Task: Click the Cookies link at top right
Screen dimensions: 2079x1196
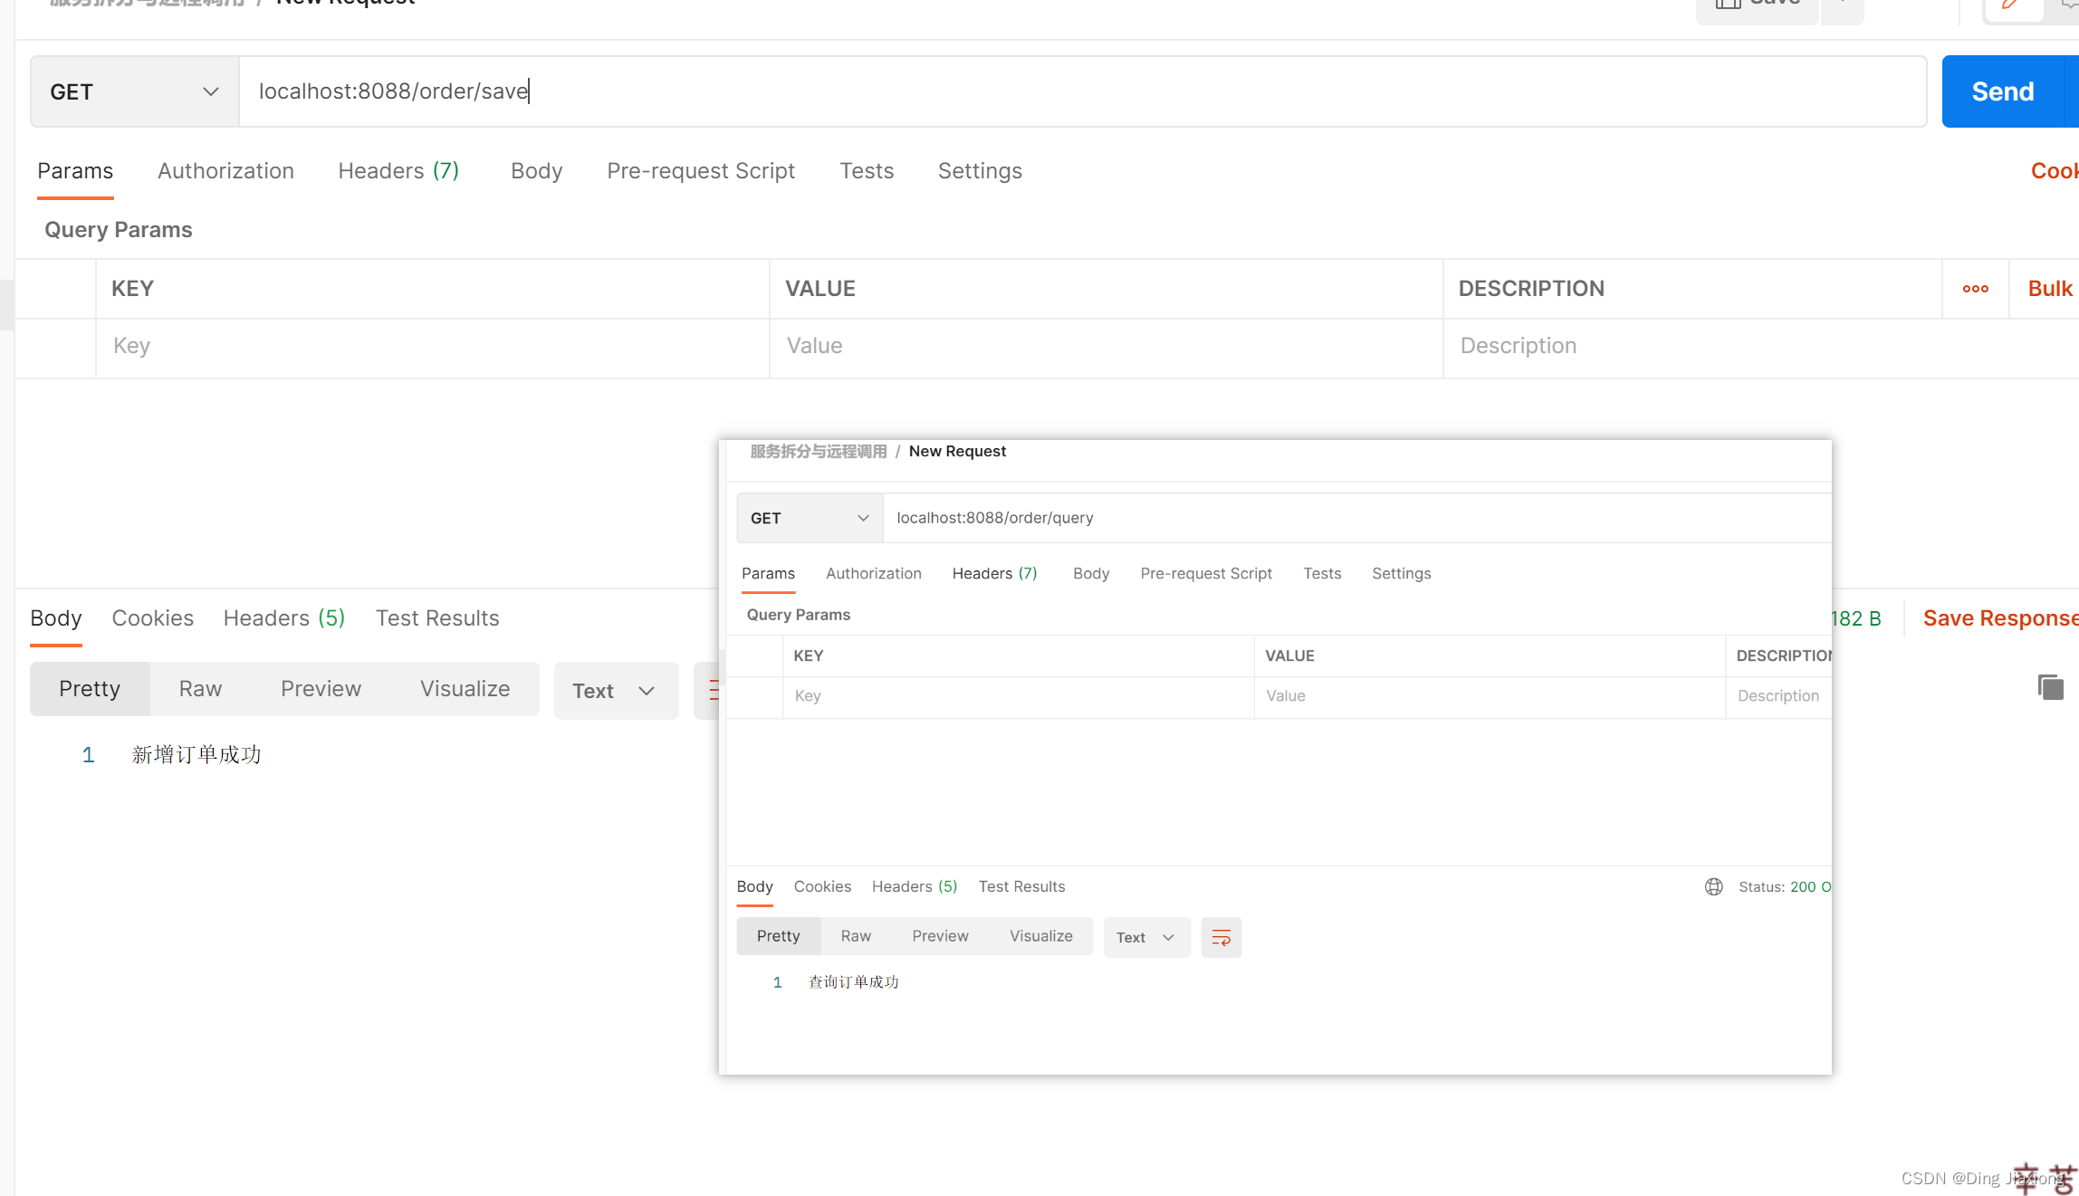Action: (2054, 171)
